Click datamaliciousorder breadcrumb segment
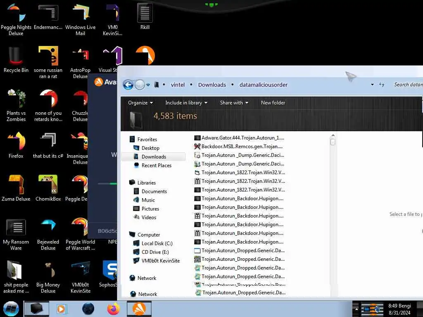Screen dimensions: 423x317 (x=263, y=85)
